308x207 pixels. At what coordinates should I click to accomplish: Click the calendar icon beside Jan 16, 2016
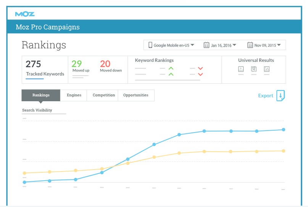(x=206, y=45)
